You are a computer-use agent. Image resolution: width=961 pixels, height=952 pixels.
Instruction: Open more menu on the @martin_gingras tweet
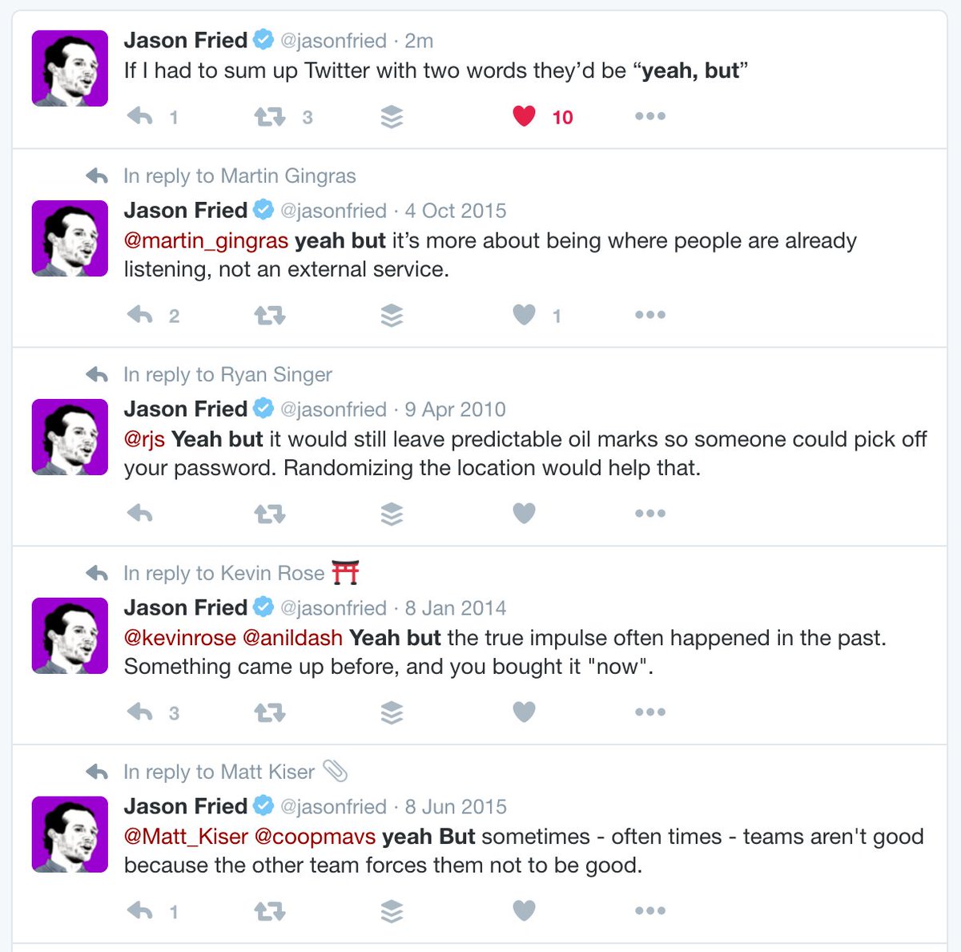[x=649, y=316]
